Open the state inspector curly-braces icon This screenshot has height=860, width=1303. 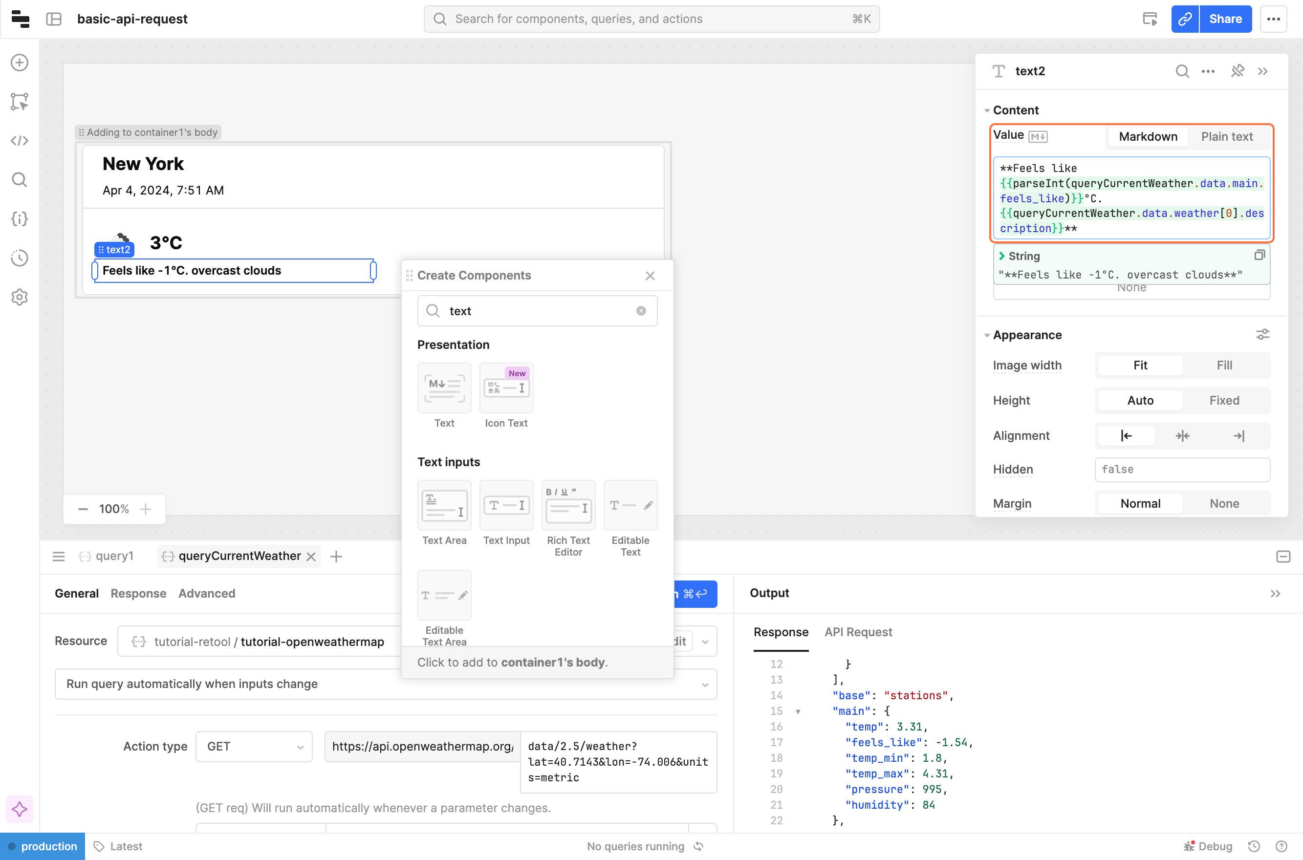coord(20,219)
